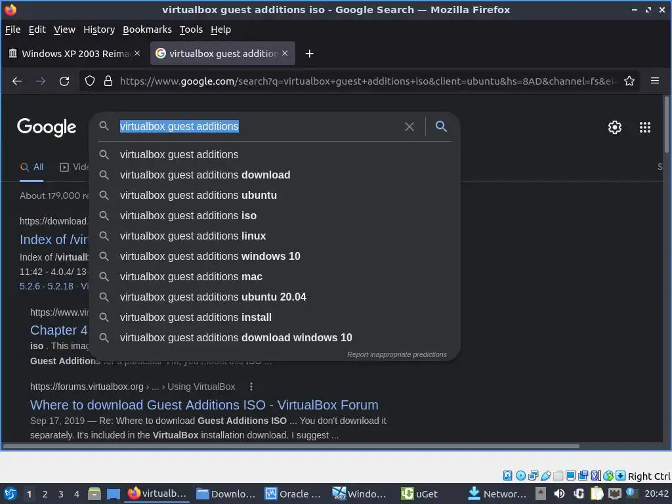The image size is (672, 504).
Task: Go back using the browser back arrow
Action: [16, 81]
